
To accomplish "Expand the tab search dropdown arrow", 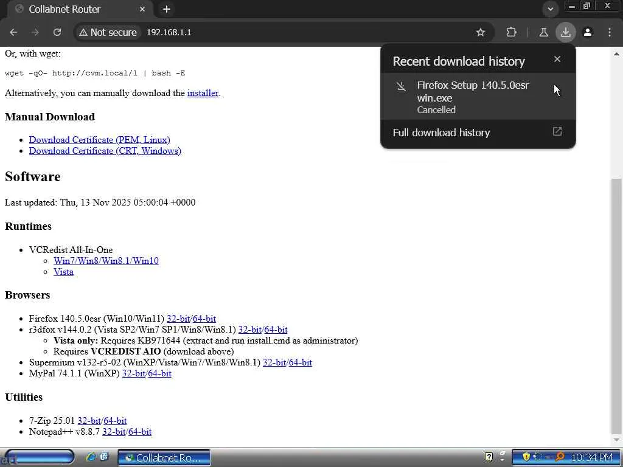I will pyautogui.click(x=550, y=9).
